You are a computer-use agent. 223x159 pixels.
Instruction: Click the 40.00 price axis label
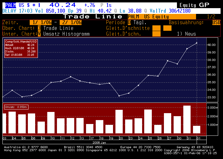(211, 45)
